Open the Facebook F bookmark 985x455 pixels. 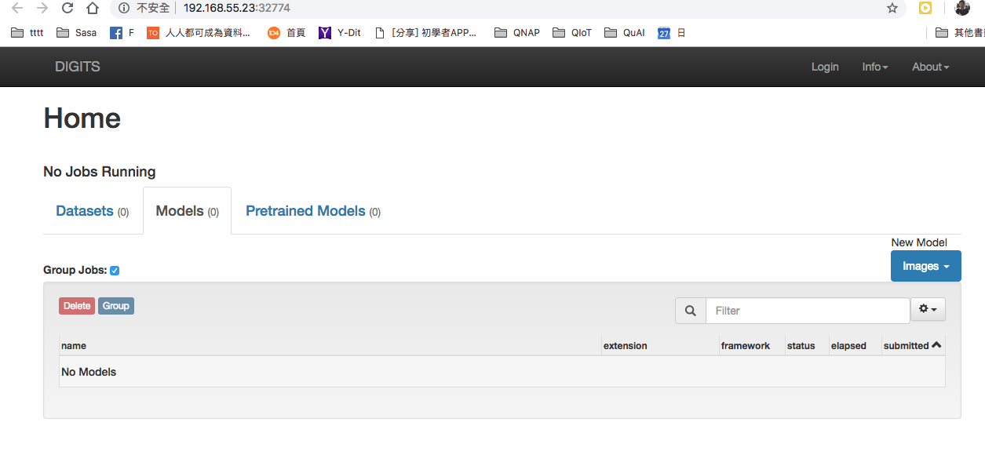pos(122,33)
